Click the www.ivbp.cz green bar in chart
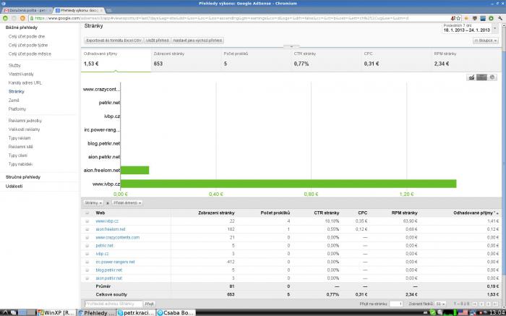 [x=288, y=184]
